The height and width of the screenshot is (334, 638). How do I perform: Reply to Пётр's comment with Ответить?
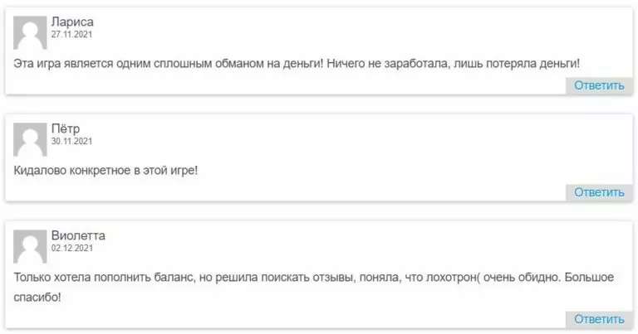pos(598,192)
